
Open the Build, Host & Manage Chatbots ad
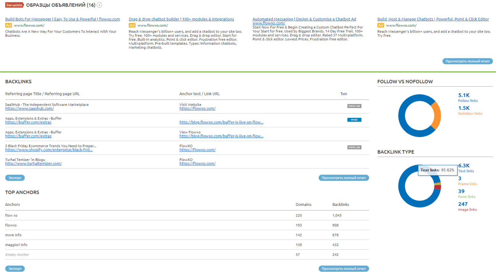click(x=433, y=19)
